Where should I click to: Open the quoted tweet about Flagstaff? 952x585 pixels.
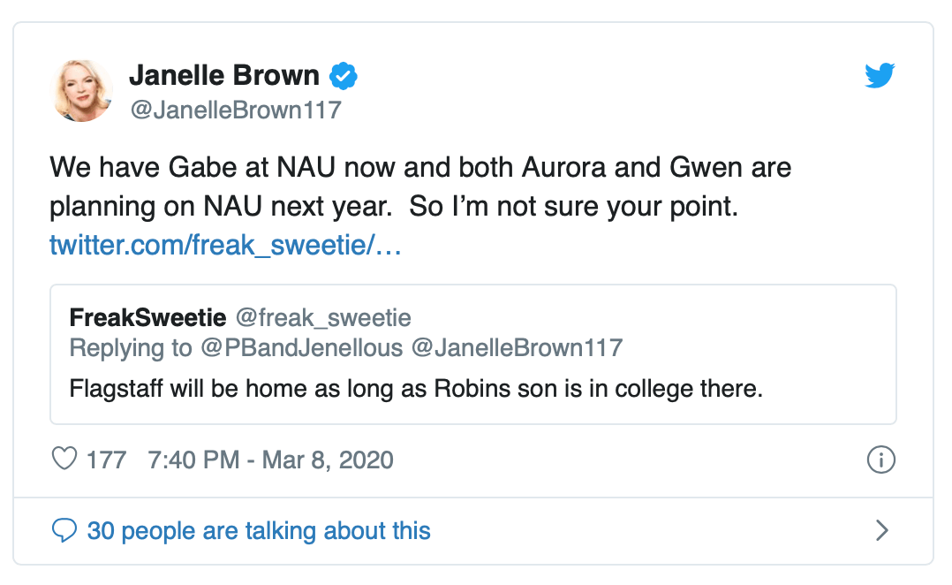[415, 388]
